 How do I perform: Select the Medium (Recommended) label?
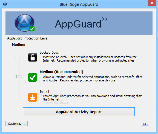61,72
